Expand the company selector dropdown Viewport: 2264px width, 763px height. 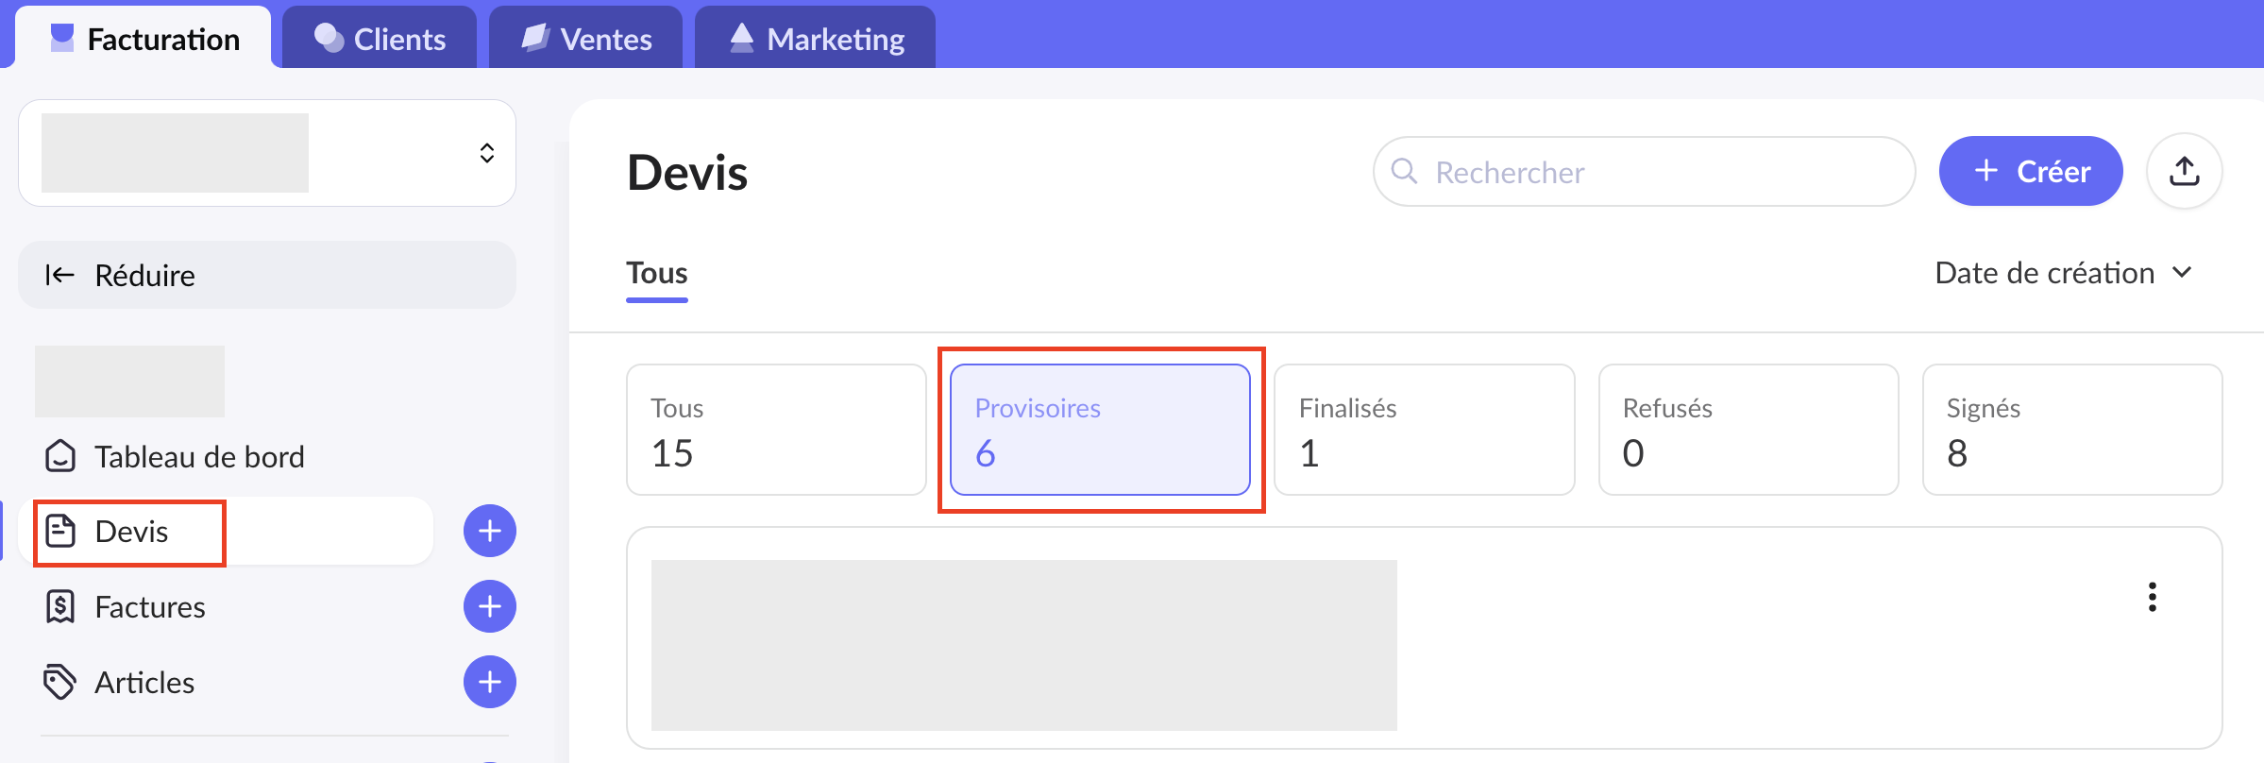[486, 153]
